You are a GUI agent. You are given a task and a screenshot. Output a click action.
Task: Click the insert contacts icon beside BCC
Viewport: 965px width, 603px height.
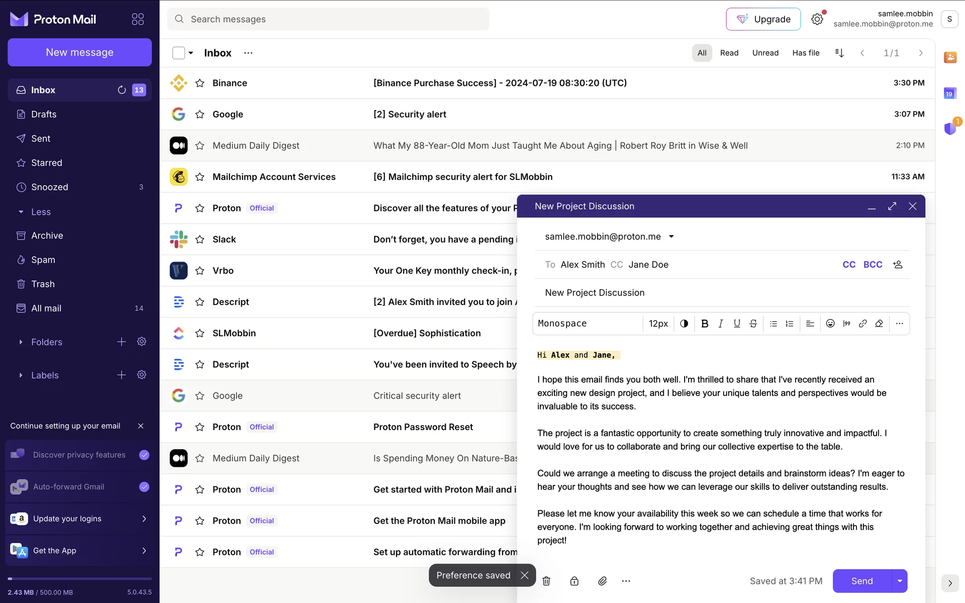[x=898, y=264]
